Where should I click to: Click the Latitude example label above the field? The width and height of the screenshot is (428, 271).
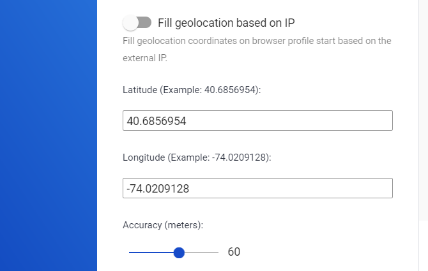tap(192, 90)
